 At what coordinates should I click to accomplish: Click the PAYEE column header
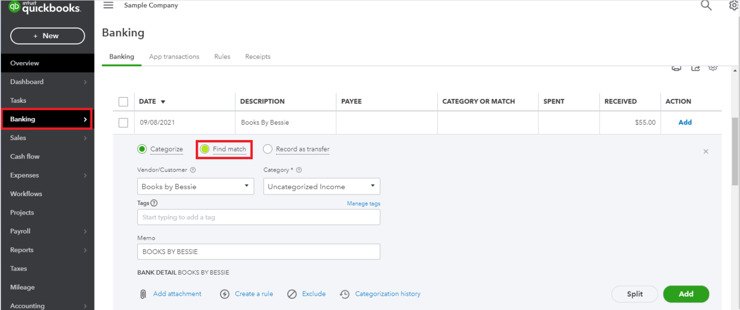click(351, 102)
